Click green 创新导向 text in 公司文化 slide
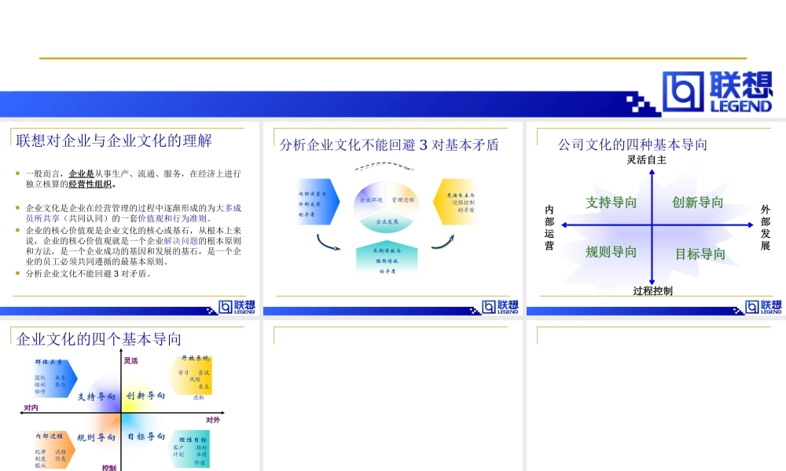This screenshot has width=786, height=471. [x=697, y=203]
